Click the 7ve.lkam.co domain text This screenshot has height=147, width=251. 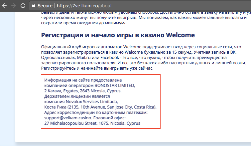(85, 6)
